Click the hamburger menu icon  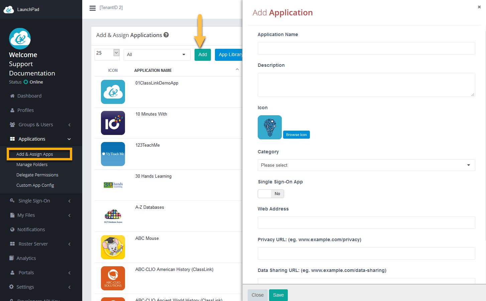93,8
